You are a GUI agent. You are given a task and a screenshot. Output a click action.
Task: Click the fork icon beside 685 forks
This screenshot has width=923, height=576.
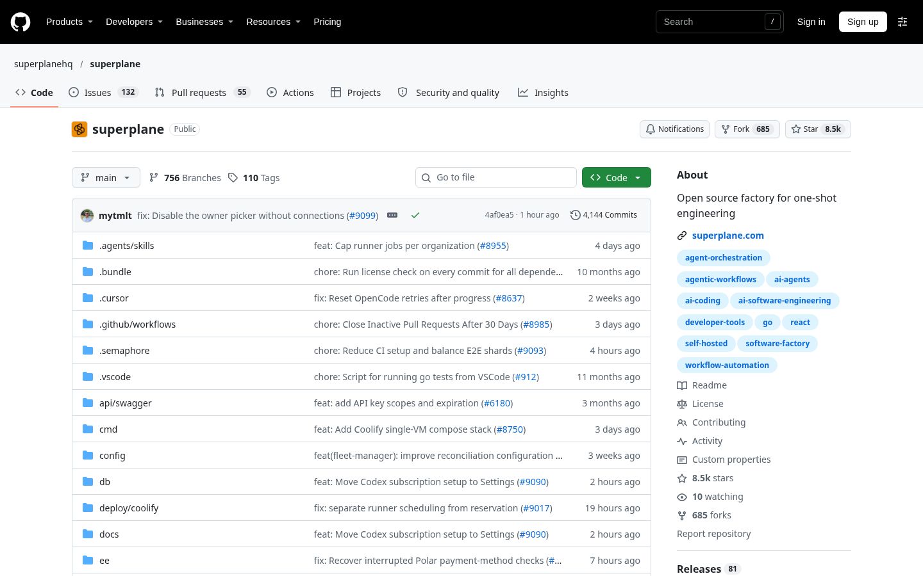tap(682, 515)
